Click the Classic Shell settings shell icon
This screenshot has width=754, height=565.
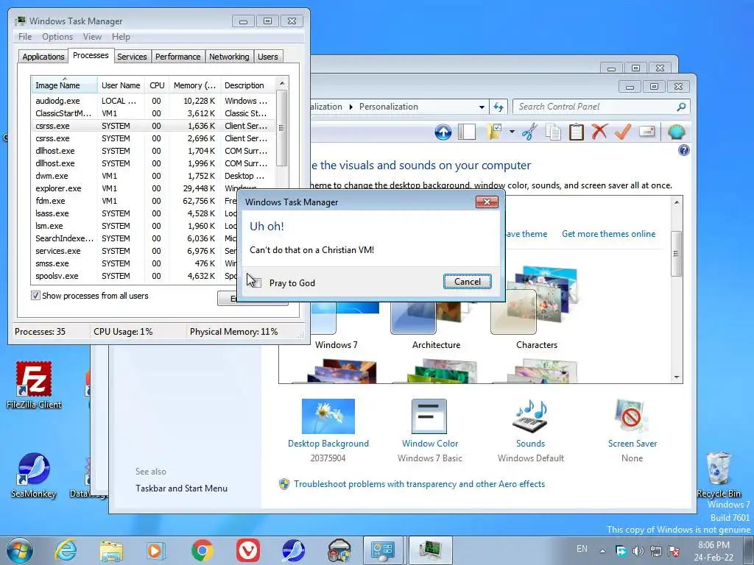click(x=676, y=132)
